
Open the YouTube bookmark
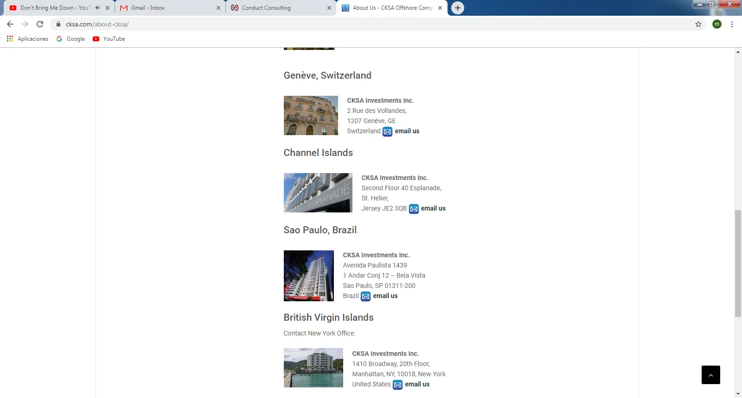click(x=109, y=39)
